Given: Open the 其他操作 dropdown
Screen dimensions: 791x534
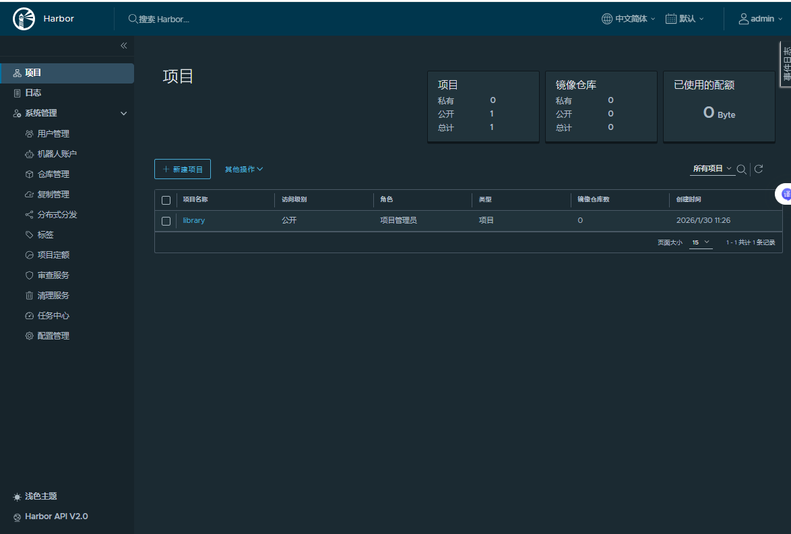Looking at the screenshot, I should (244, 170).
